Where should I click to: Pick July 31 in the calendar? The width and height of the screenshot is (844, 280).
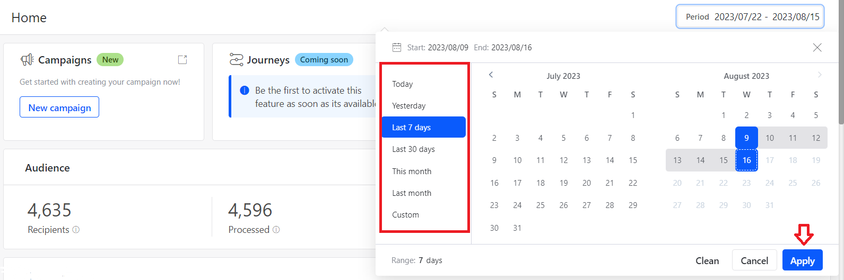pos(517,228)
